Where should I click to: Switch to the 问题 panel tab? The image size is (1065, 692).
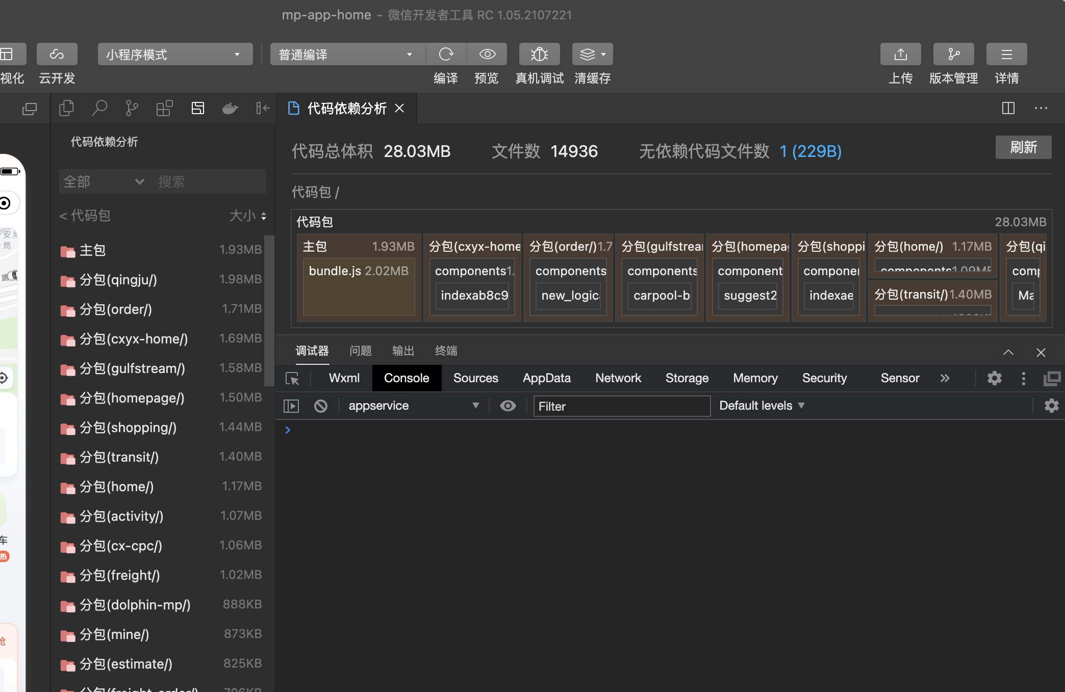coord(361,351)
